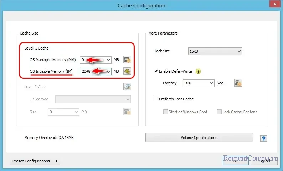
Task: Enable the Prefetch Last Cache checkbox
Action: tap(156, 99)
